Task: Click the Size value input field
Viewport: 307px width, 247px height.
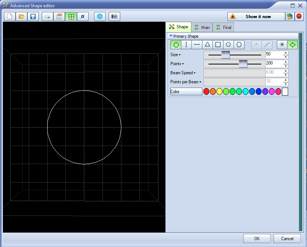Action: pyautogui.click(x=274, y=55)
